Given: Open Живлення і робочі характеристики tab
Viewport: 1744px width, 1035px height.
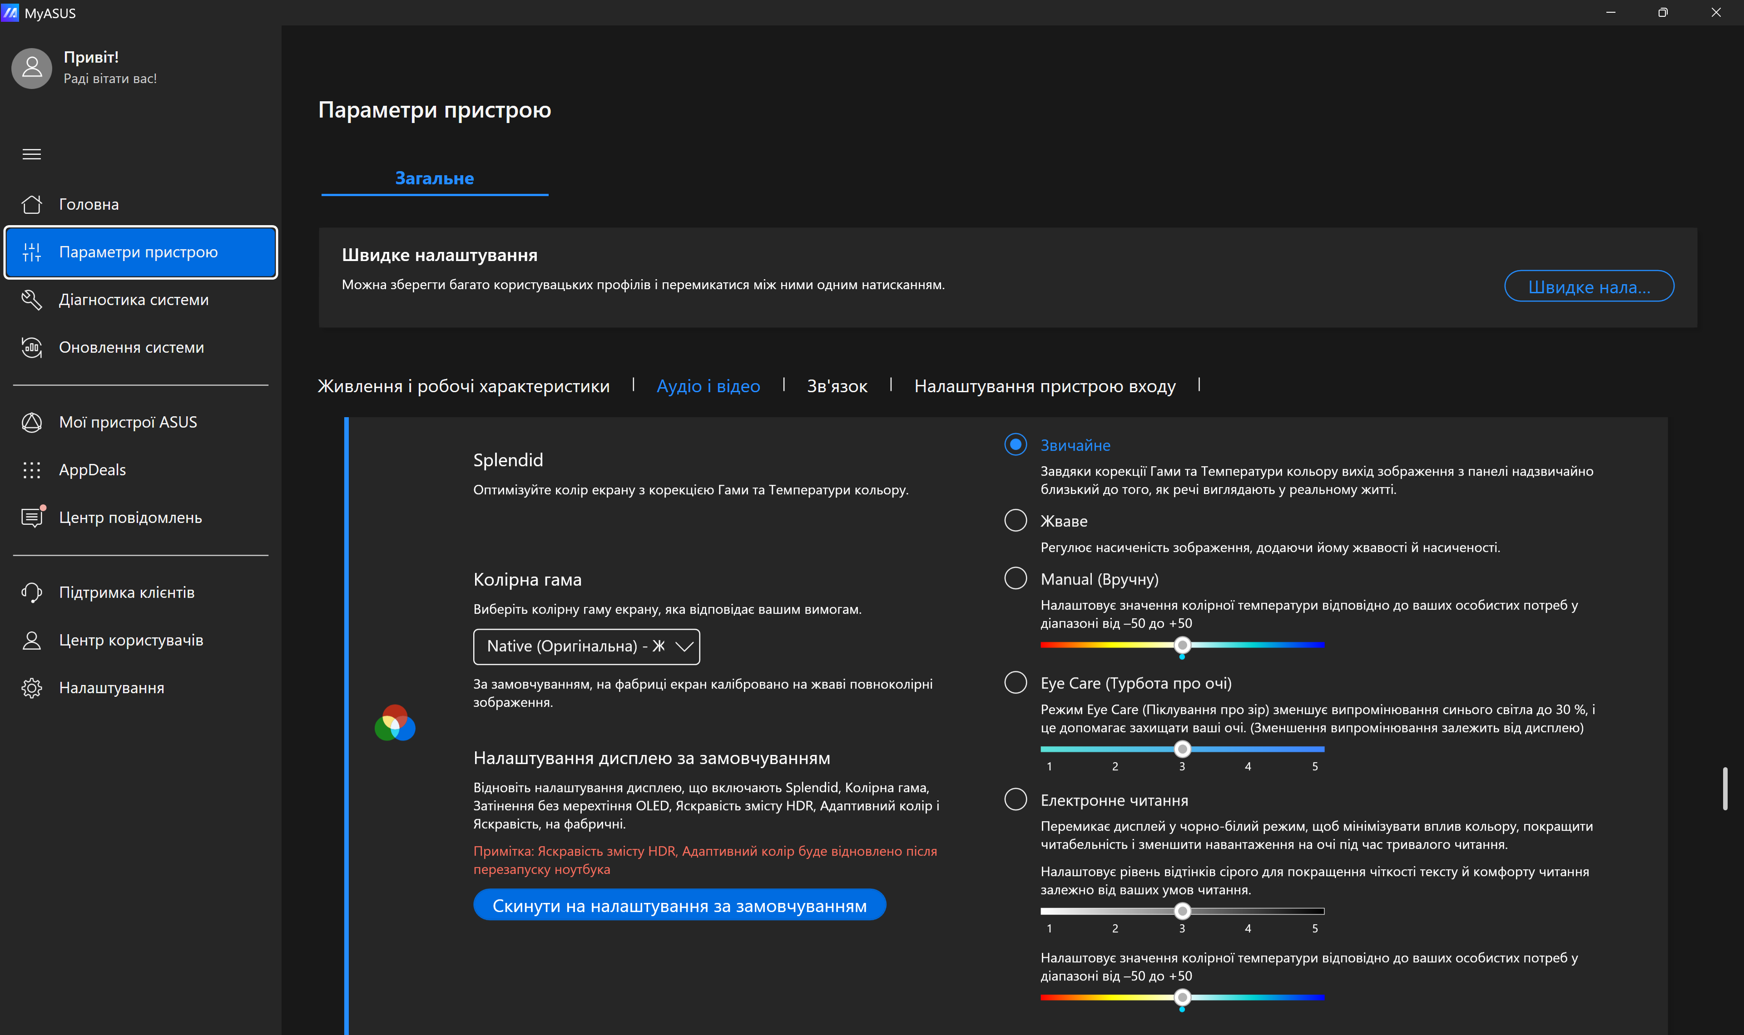Looking at the screenshot, I should click(x=463, y=386).
